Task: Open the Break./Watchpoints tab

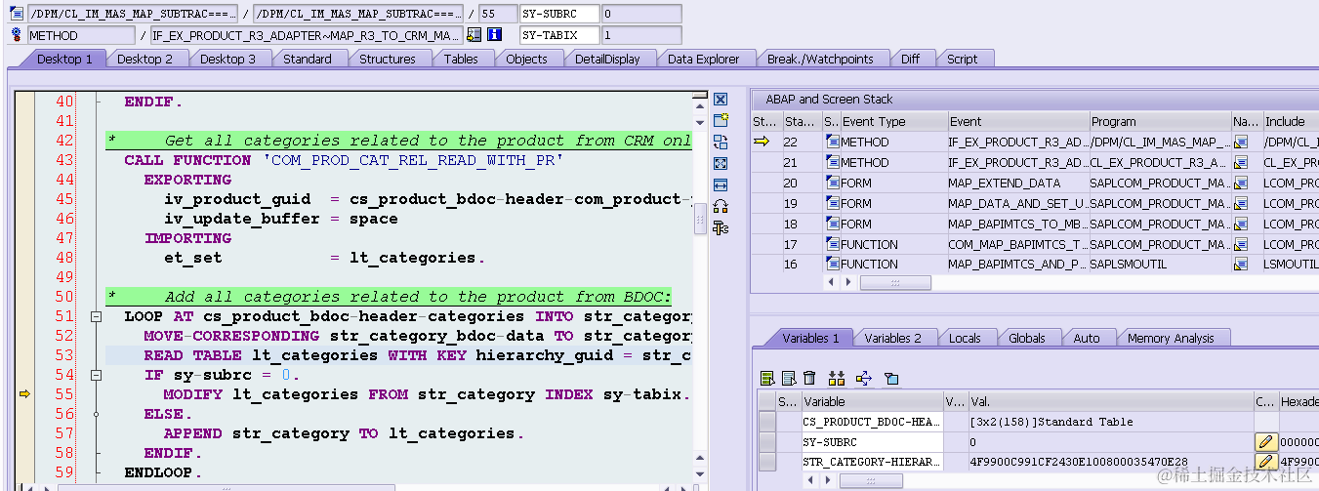Action: (820, 59)
